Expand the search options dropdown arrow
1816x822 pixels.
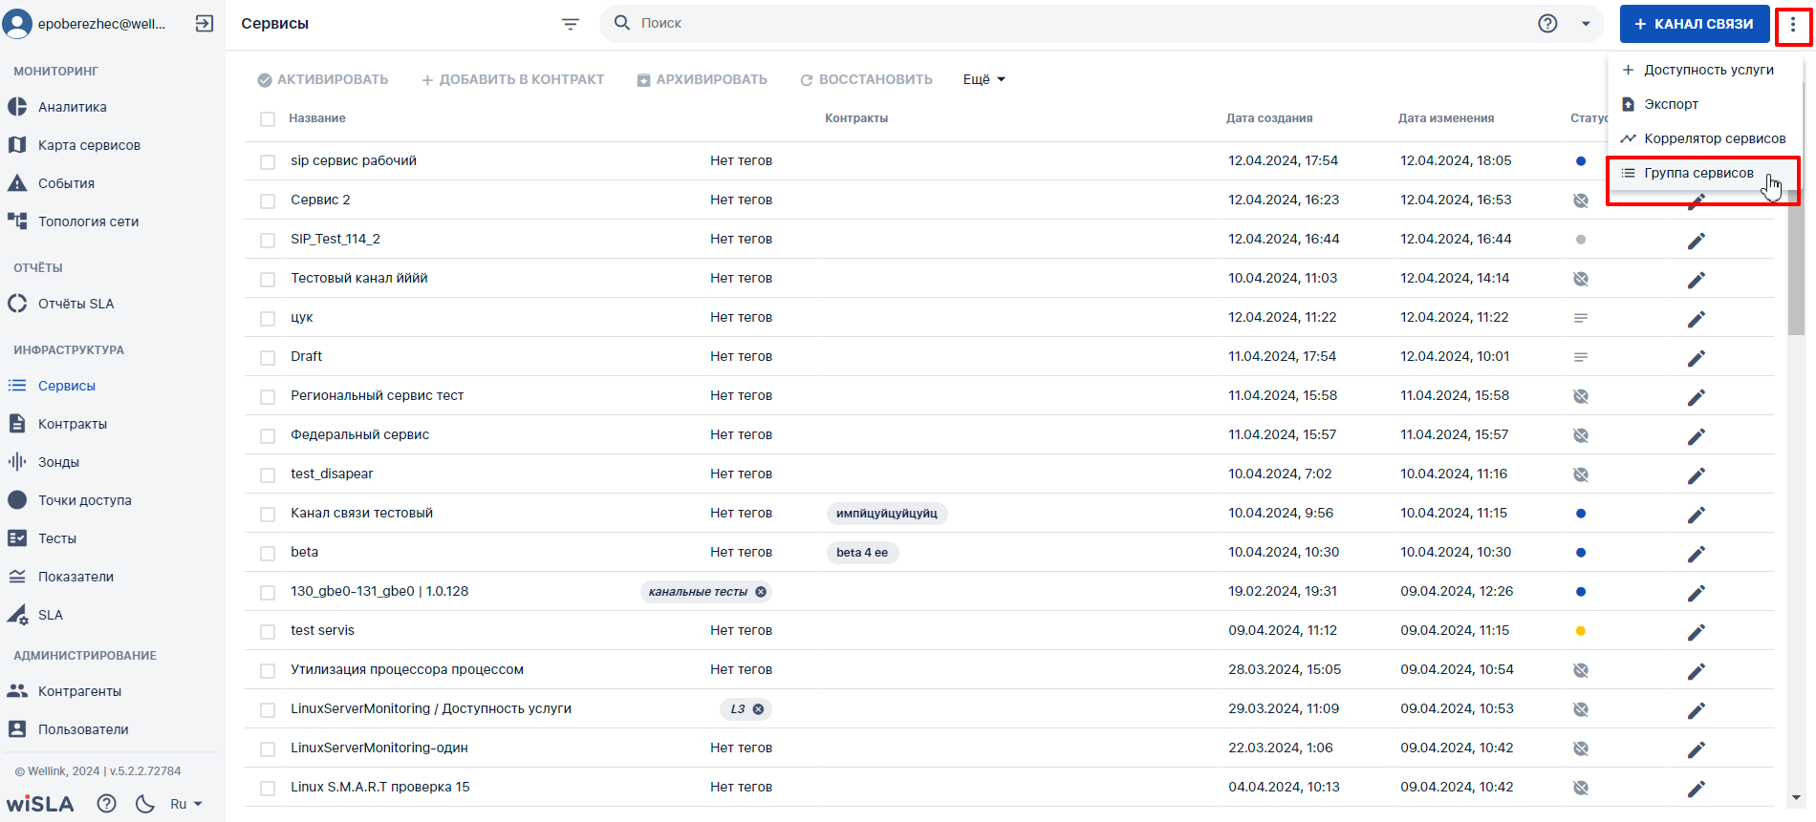coord(1586,24)
